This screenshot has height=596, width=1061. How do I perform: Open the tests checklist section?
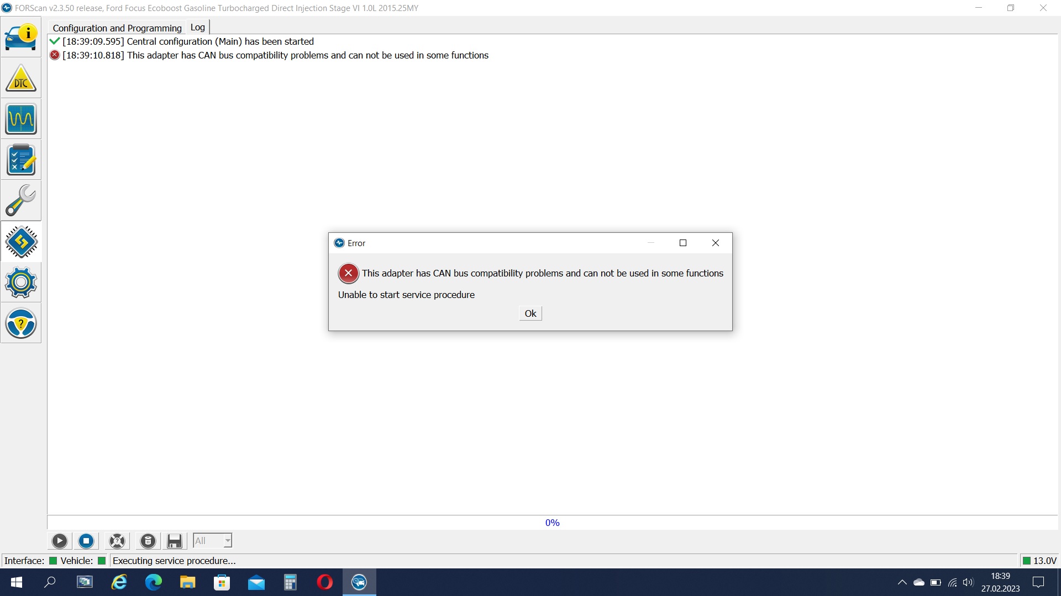point(21,160)
